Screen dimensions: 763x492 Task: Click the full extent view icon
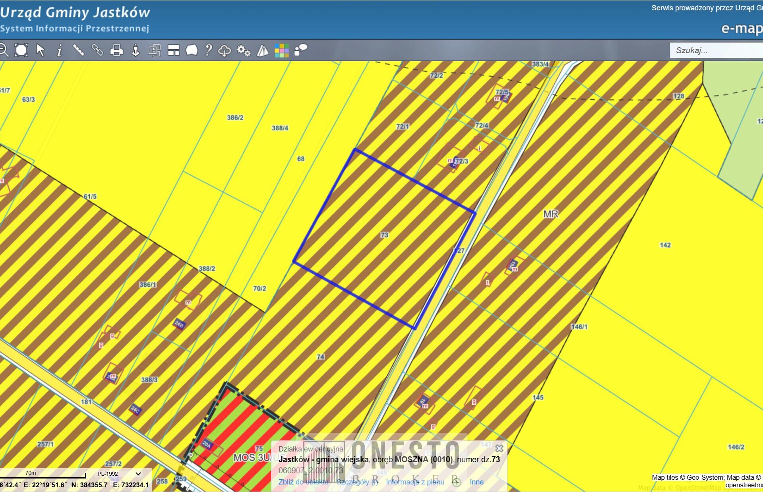21,50
